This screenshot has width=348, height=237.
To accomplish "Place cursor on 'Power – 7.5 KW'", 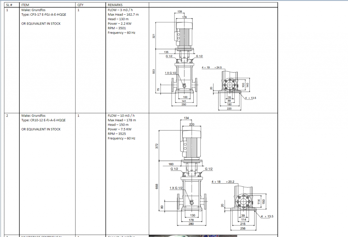I will point(120,129).
